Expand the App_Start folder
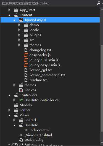 coord(9,10)
